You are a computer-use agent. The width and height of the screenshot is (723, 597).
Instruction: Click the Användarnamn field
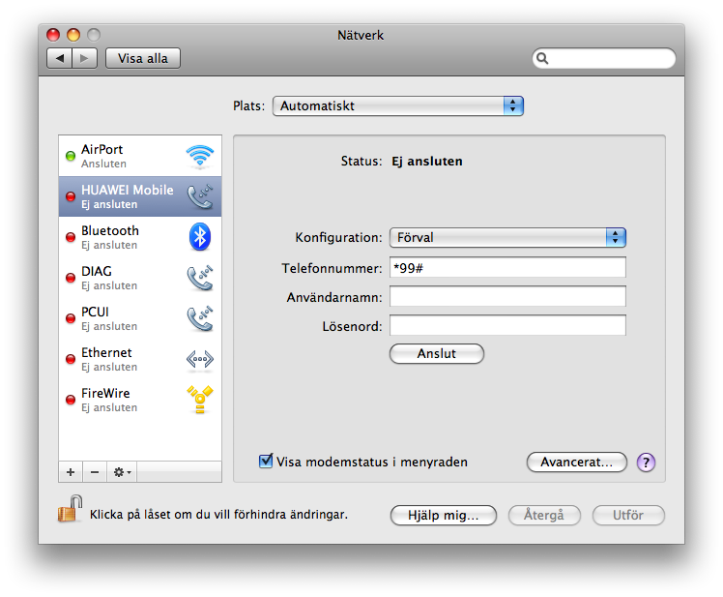pyautogui.click(x=507, y=296)
